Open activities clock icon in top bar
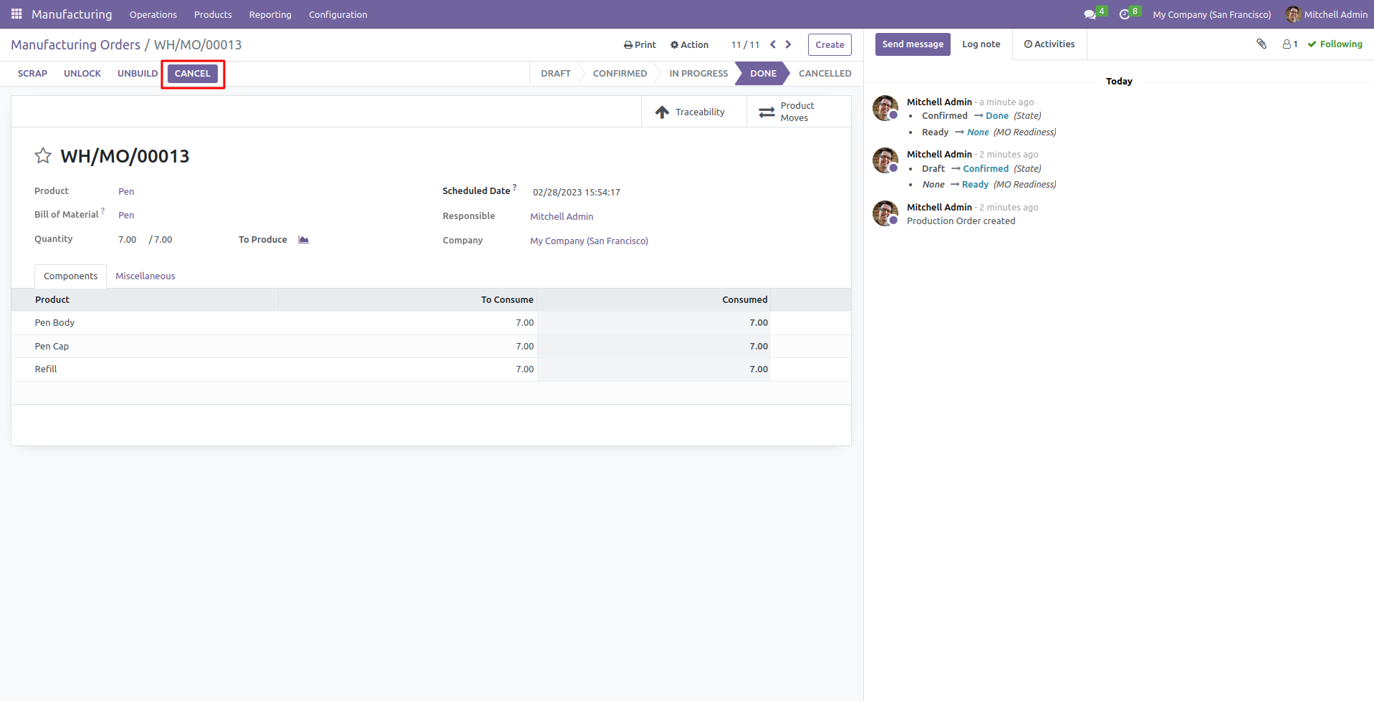 1125,14
